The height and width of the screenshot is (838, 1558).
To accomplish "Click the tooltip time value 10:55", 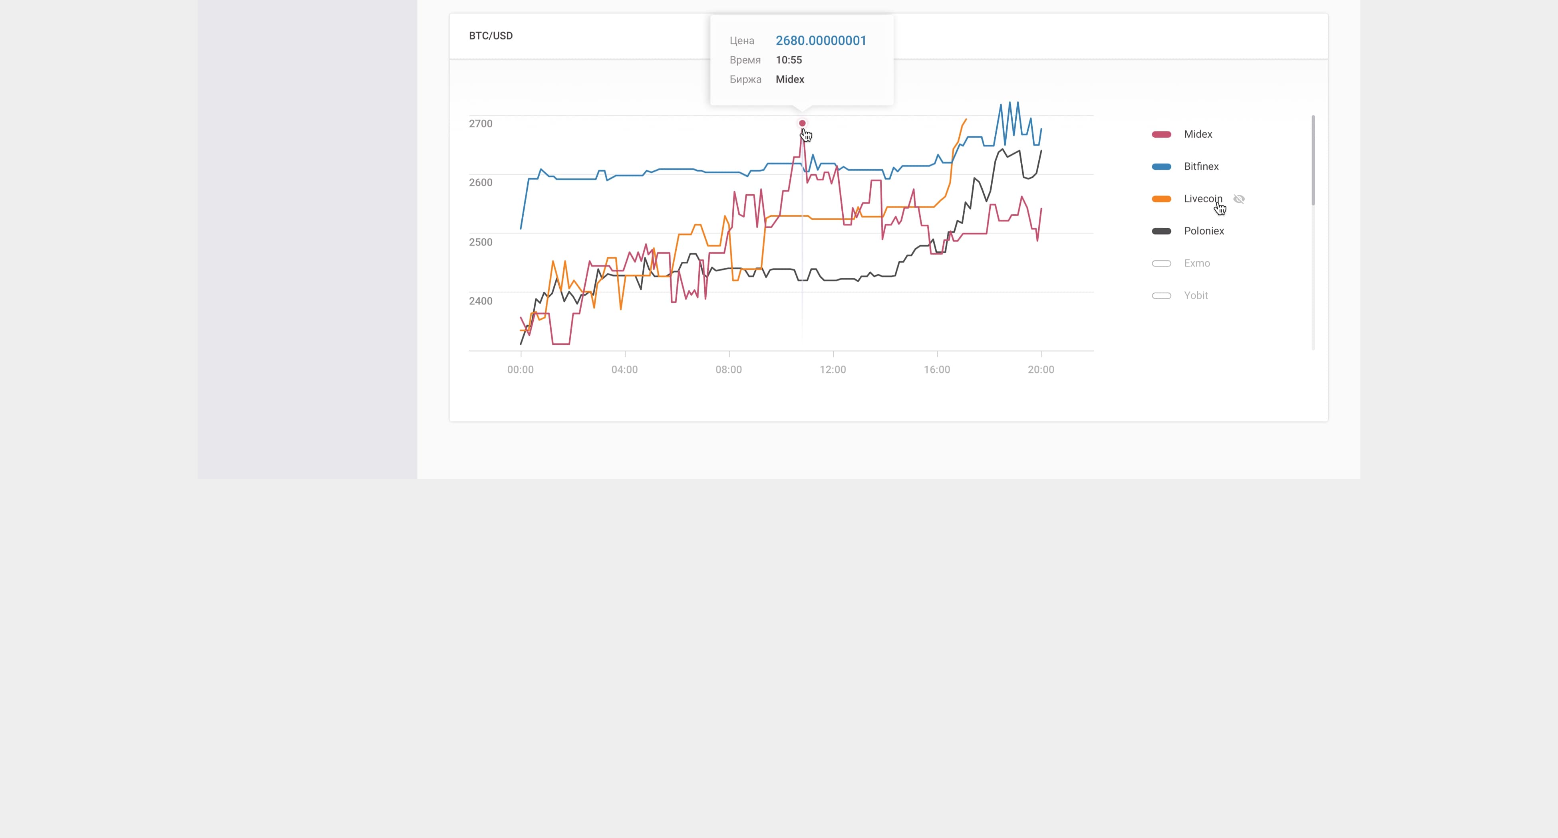I will tap(789, 60).
